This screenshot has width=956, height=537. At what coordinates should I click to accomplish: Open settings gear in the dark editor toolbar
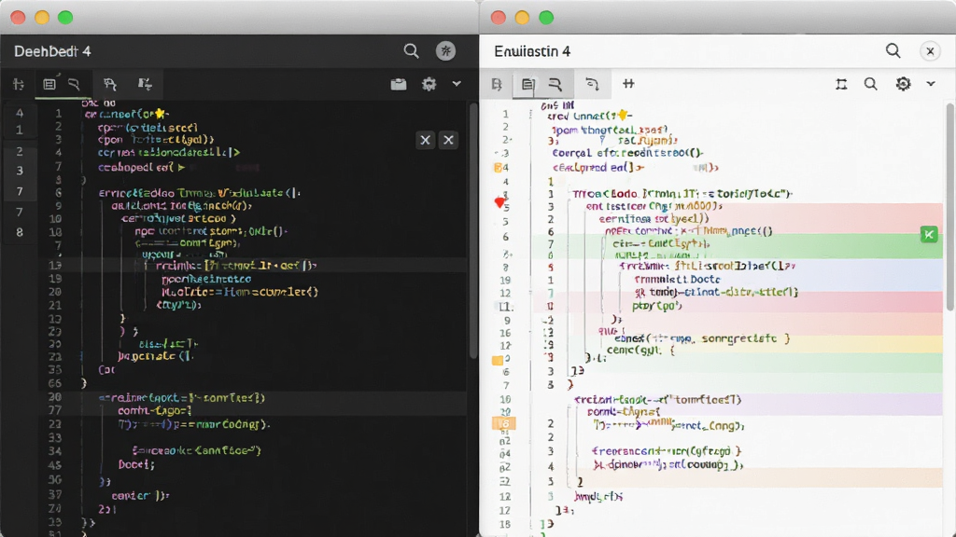(429, 84)
